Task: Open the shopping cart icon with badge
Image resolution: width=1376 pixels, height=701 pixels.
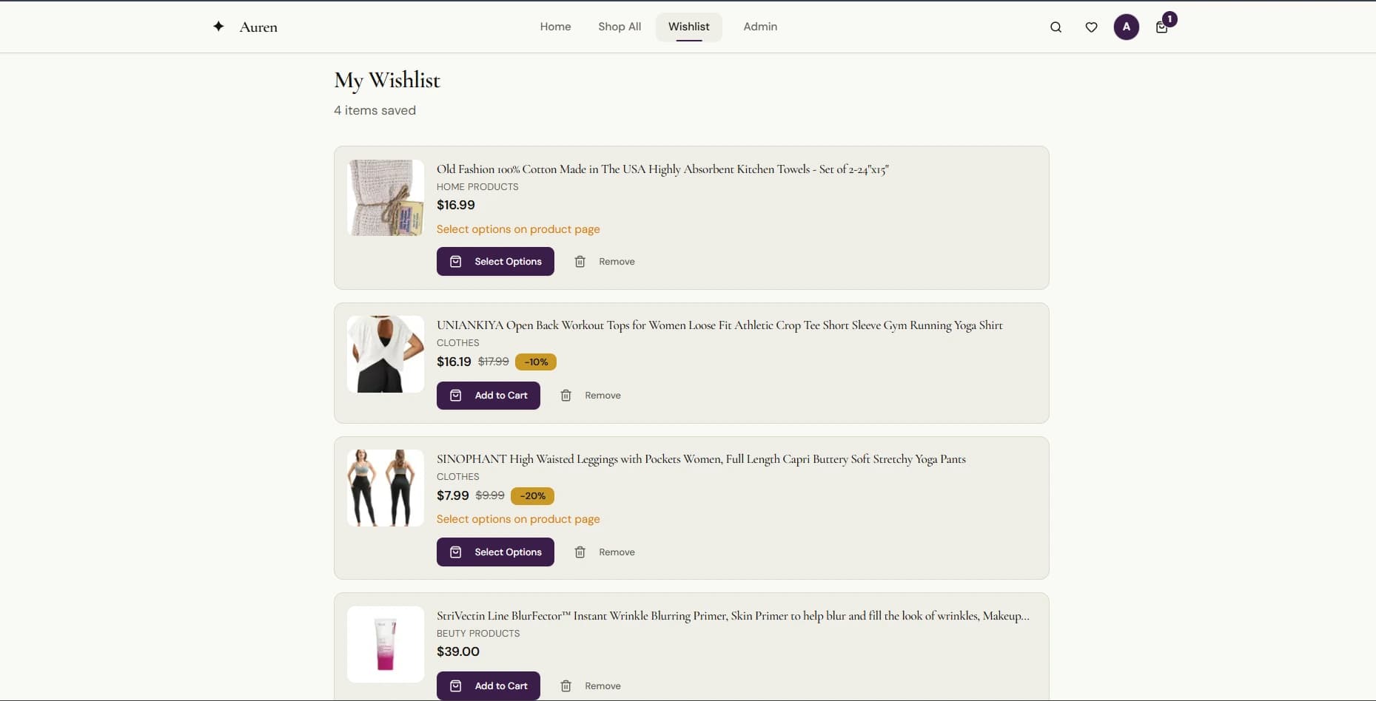Action: coord(1161,27)
